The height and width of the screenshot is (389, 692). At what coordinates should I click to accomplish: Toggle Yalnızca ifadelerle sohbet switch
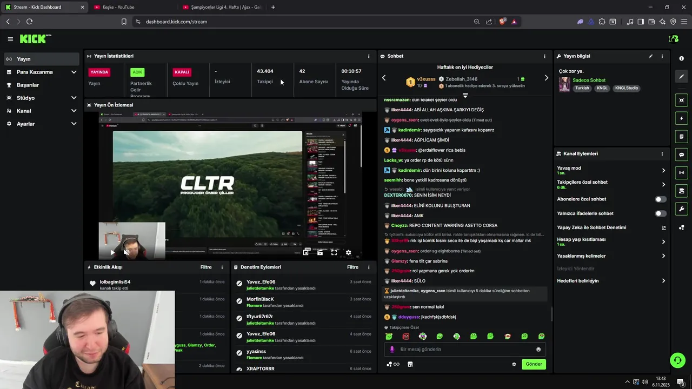point(661,213)
